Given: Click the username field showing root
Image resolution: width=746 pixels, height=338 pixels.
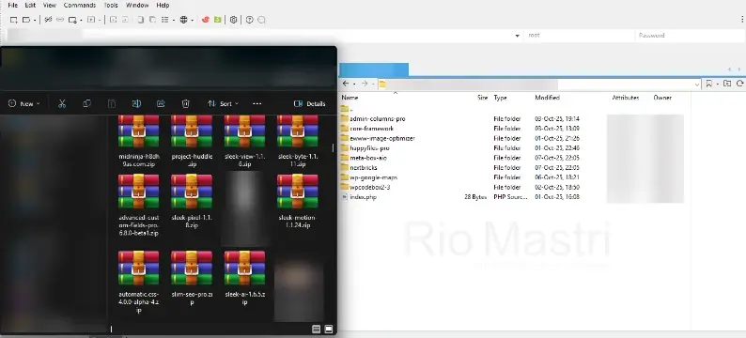Looking at the screenshot, I should tap(579, 35).
